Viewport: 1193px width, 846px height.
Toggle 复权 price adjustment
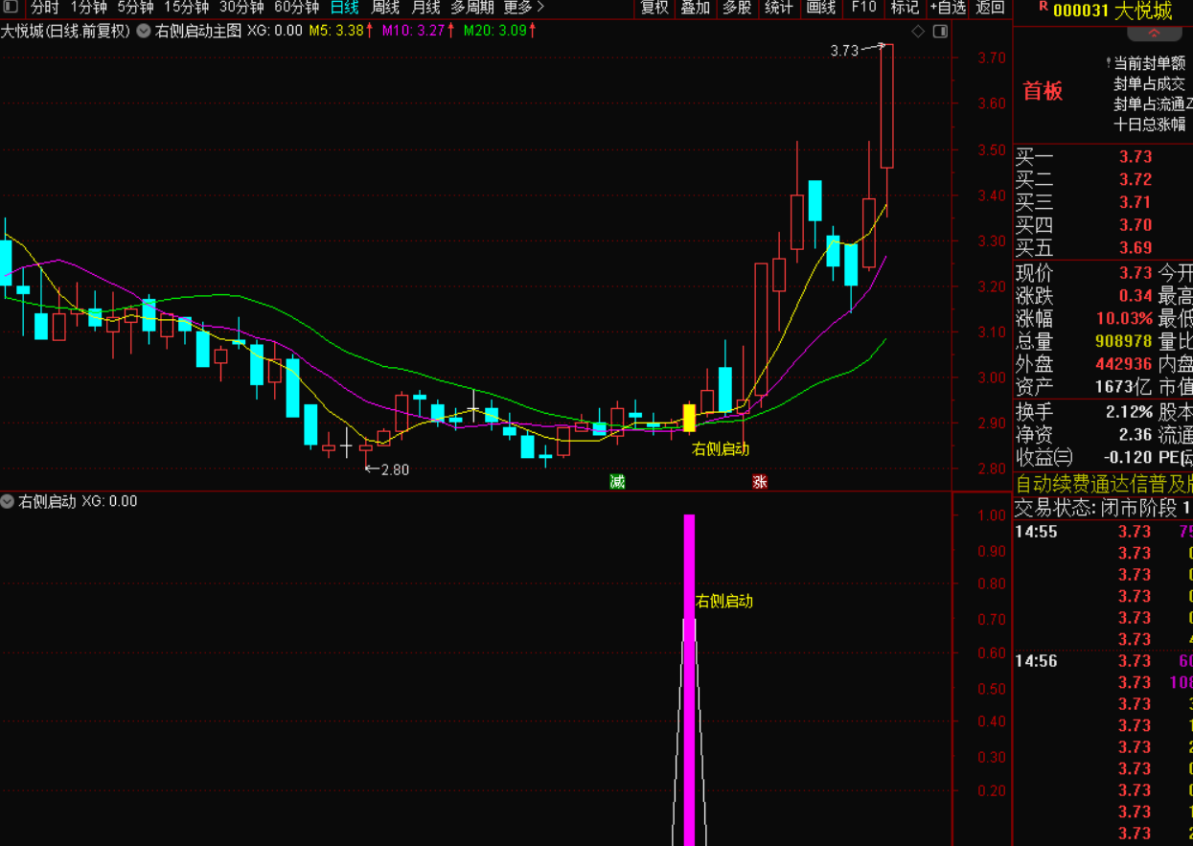point(654,8)
